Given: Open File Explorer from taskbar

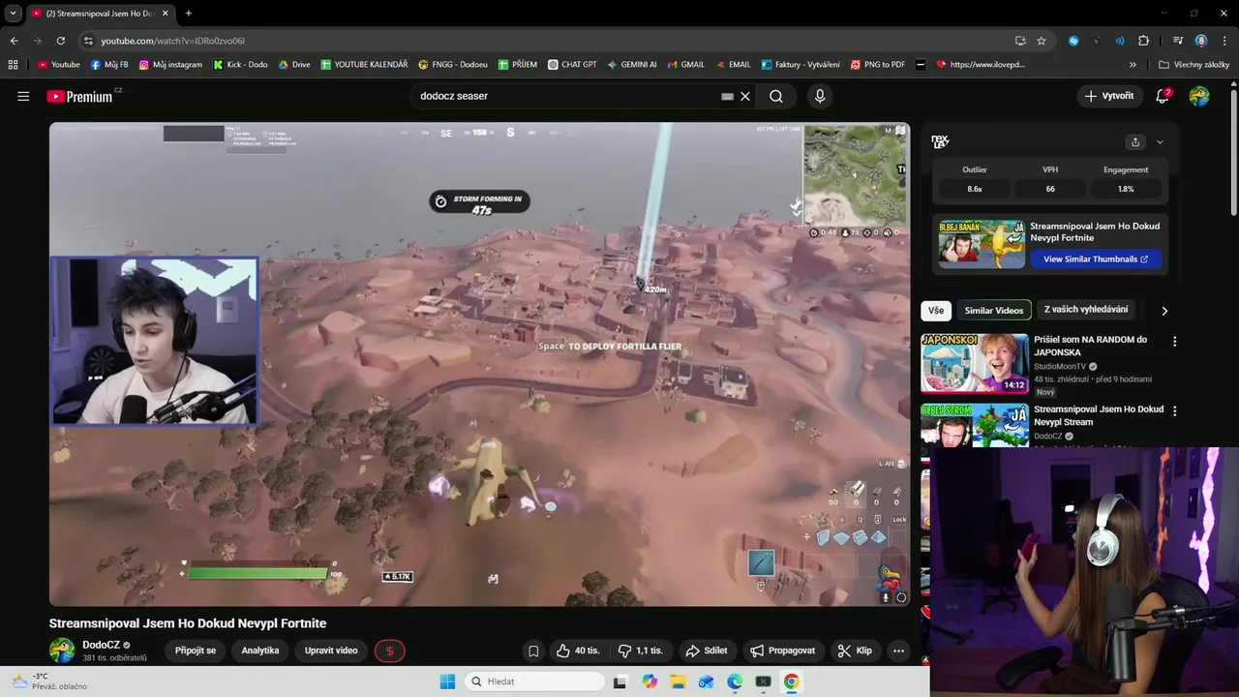Looking at the screenshot, I should [679, 682].
